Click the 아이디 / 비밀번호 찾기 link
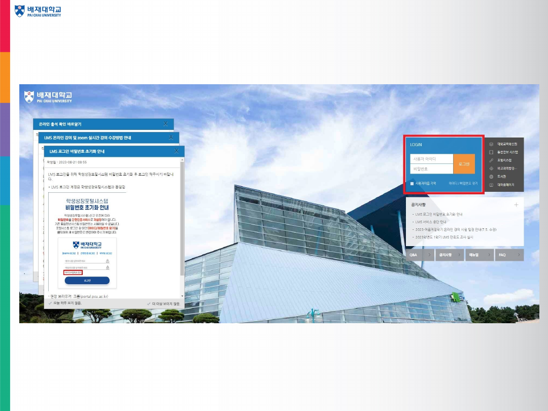Screen dimensions: 548x411 (463, 183)
